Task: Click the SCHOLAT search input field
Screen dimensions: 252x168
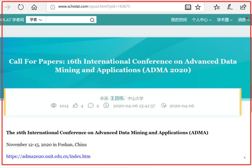Action: [x=67, y=20]
